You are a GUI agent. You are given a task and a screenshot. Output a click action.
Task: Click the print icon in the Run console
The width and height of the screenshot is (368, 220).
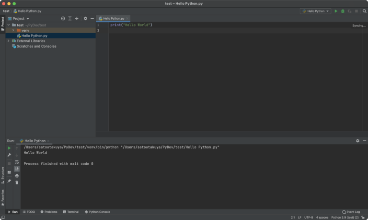[x=17, y=176]
